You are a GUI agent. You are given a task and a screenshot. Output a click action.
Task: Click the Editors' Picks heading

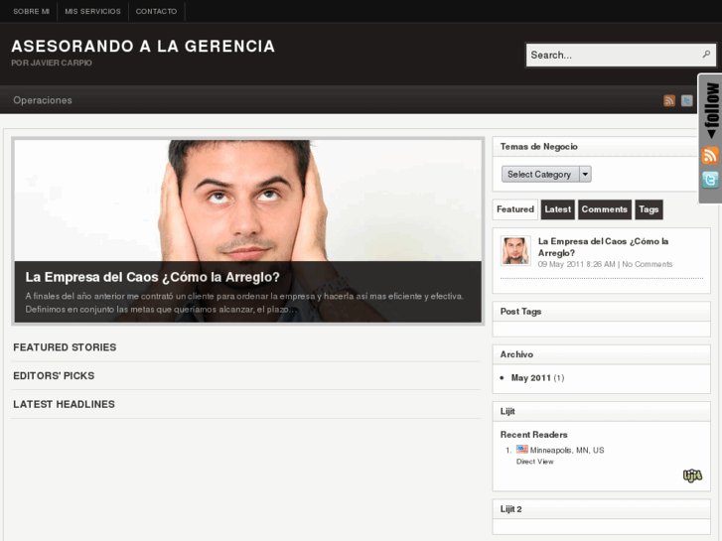[x=54, y=376]
